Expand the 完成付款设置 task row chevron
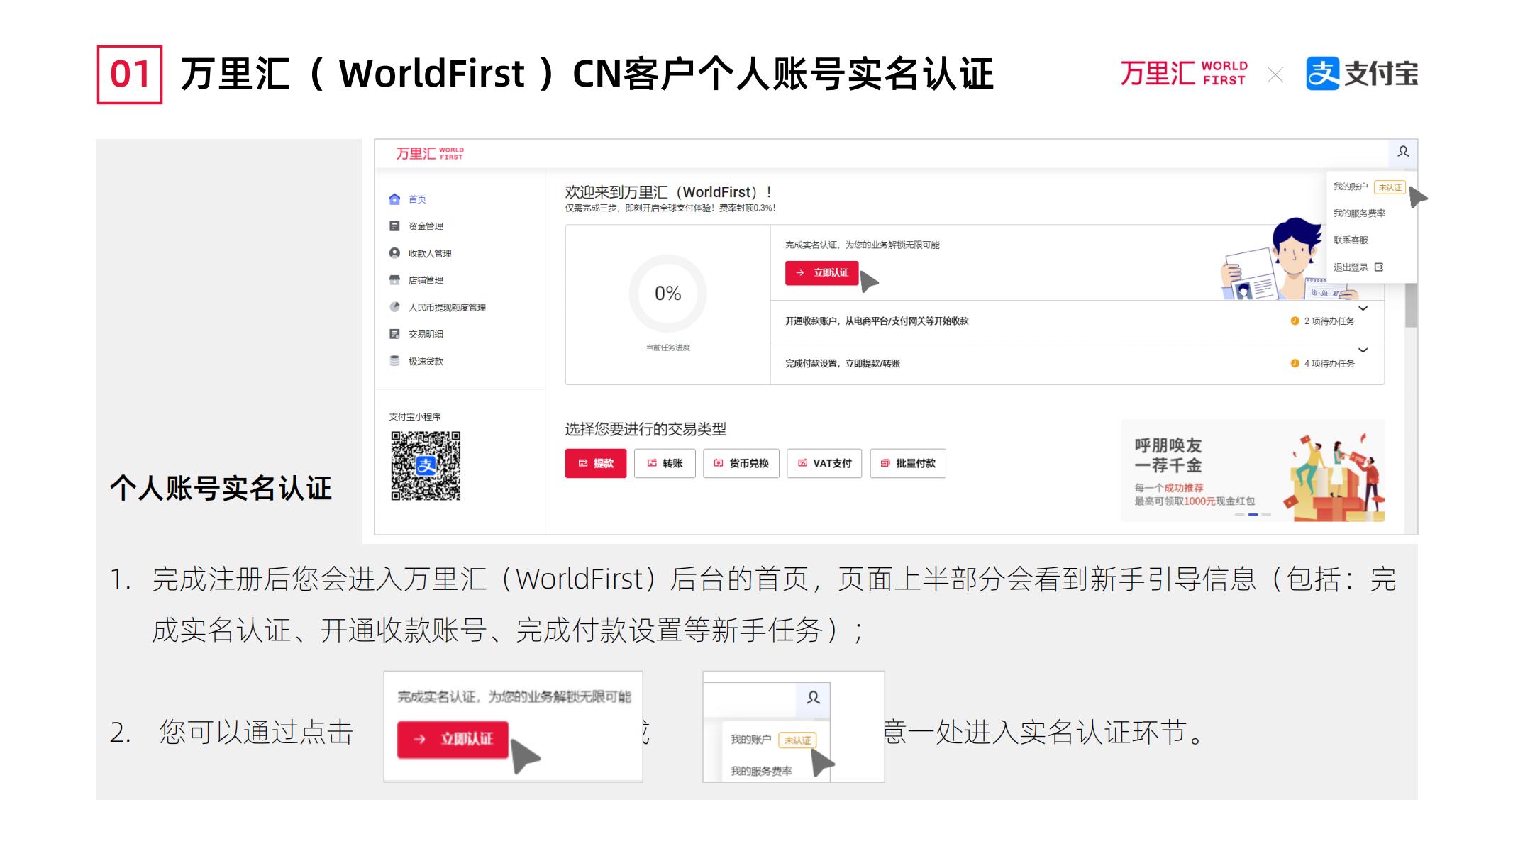Screen dimensions: 1513x851 coord(1363,350)
